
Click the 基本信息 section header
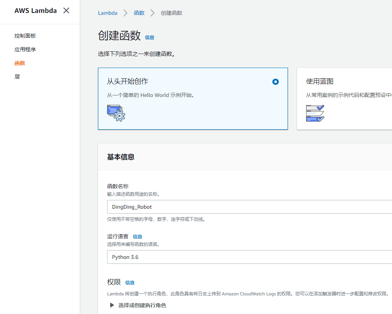click(121, 157)
